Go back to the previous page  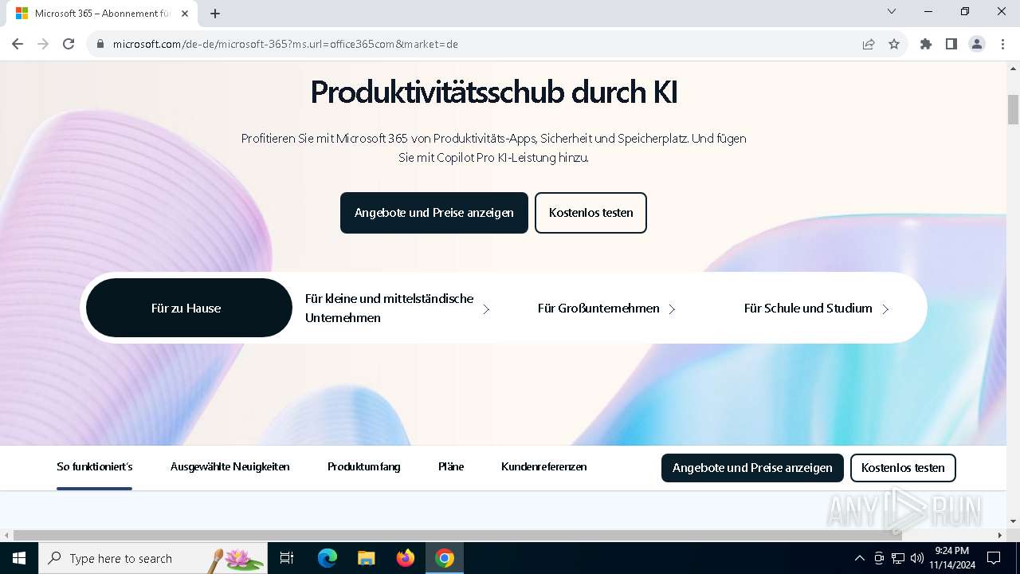point(18,44)
